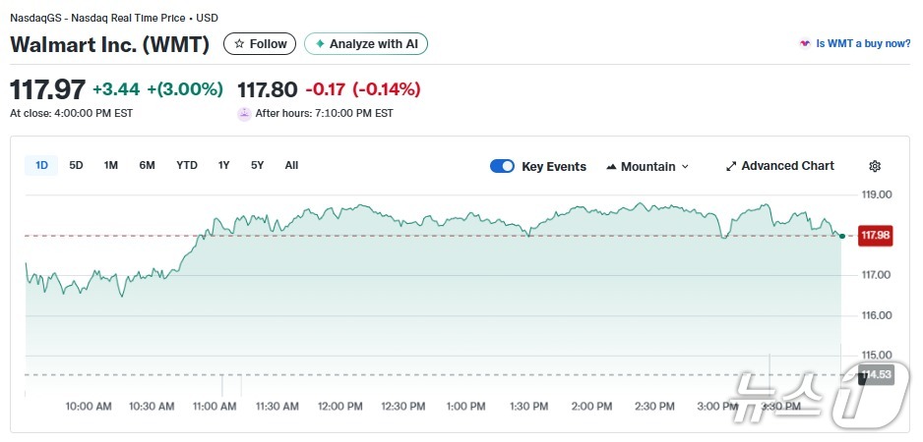Click the red 117.98 price label
Image resolution: width=923 pixels, height=442 pixels.
click(x=875, y=236)
